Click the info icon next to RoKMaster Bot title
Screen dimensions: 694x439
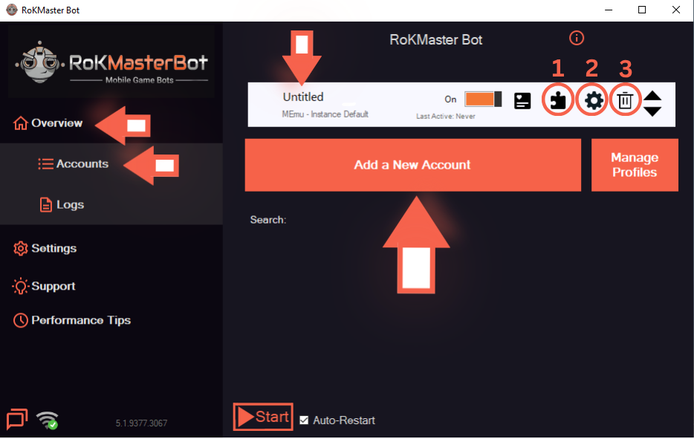click(x=577, y=38)
